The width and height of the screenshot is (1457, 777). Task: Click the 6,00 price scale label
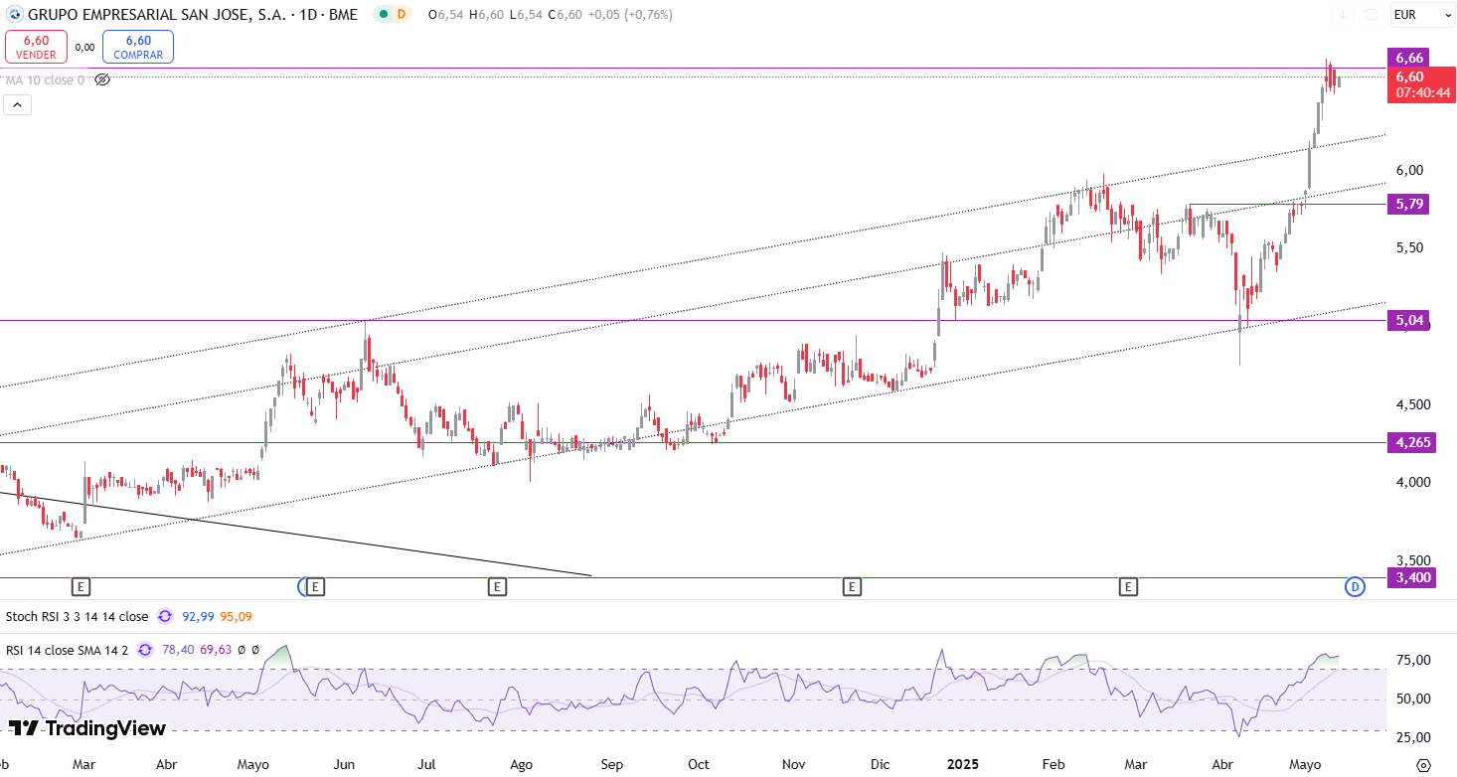tap(1409, 170)
